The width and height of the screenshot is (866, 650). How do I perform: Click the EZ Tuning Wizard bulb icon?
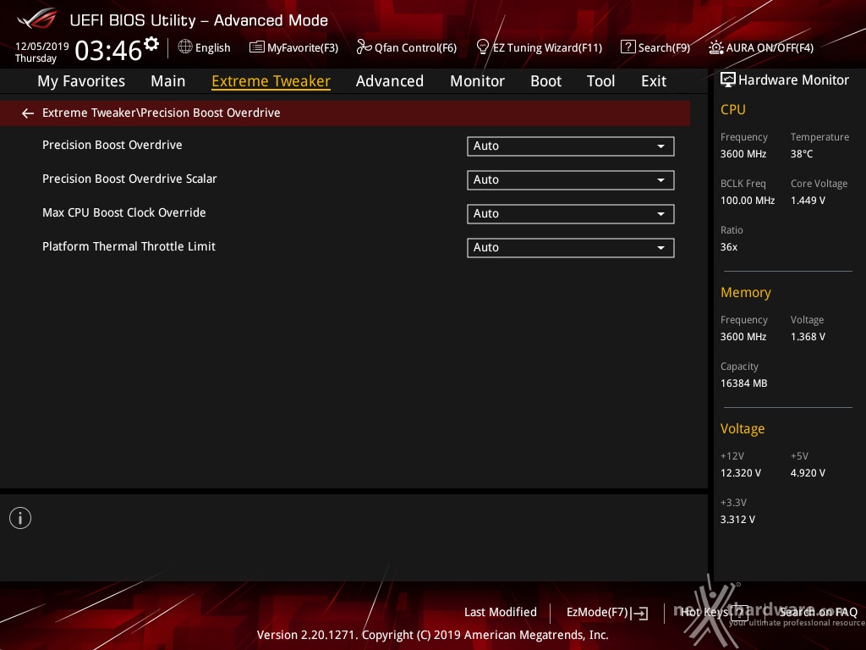pyautogui.click(x=482, y=47)
